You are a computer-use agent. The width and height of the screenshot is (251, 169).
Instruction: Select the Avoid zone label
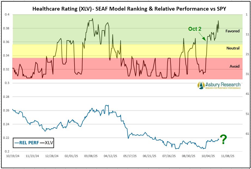pos(234,66)
